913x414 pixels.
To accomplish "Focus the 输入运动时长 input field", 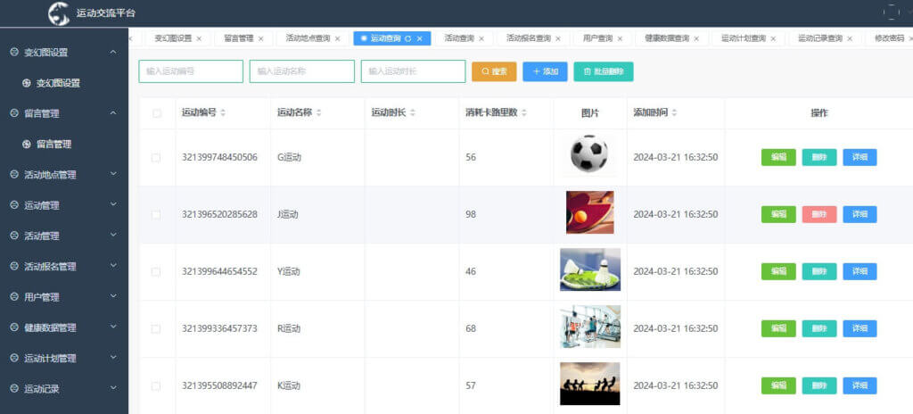I will [x=414, y=71].
